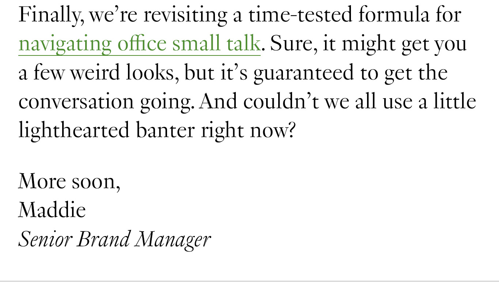Click the word "lighthearted" in last line

(74, 131)
